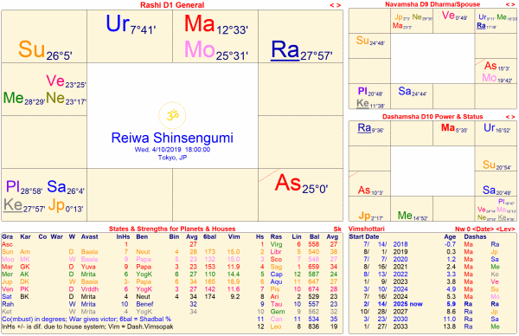Image resolution: width=519 pixels, height=336 pixels.
Task: Click the Mars Ma glyph in Rashi chart
Action: point(199,23)
